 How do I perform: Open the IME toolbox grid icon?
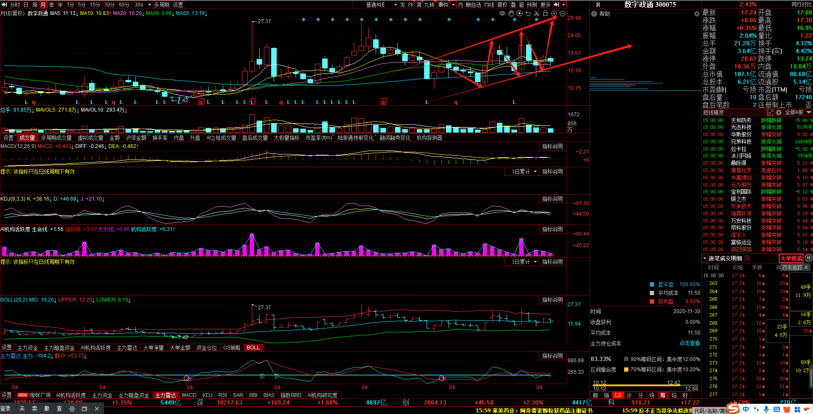coord(797,409)
